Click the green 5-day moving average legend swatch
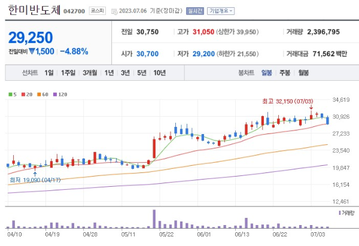 (10, 95)
